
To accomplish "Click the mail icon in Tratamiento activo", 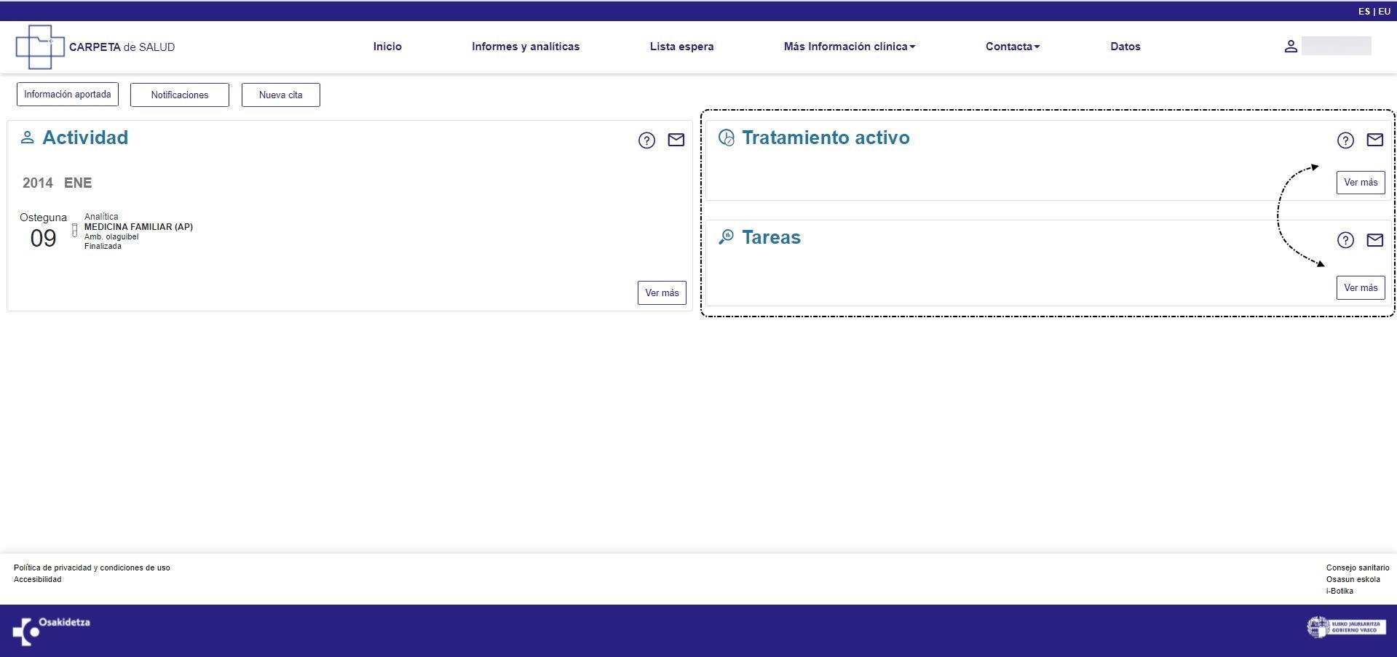I will [x=1375, y=140].
